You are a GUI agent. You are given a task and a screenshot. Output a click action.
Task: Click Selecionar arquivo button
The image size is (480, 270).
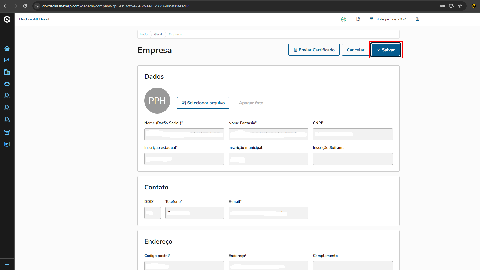click(x=203, y=103)
